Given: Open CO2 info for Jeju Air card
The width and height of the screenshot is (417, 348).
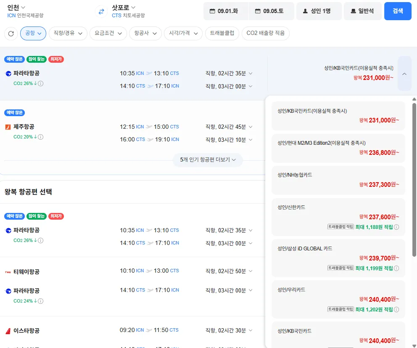Looking at the screenshot, I should point(40,137).
